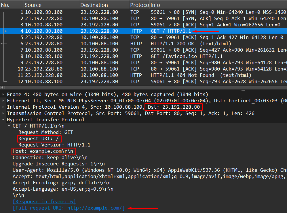Expand the Frame 4 details section
287x213 pixels.
pyautogui.click(x=3, y=94)
